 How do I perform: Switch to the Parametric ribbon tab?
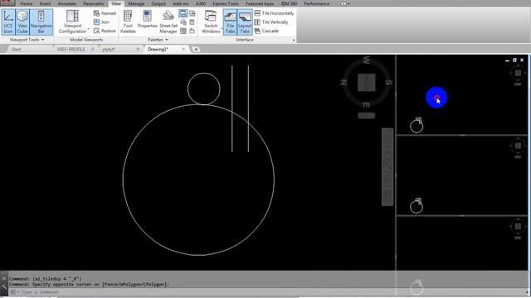[x=94, y=3]
